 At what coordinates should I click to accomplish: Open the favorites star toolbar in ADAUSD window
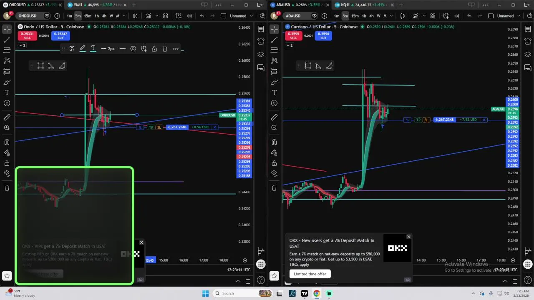click(x=274, y=275)
